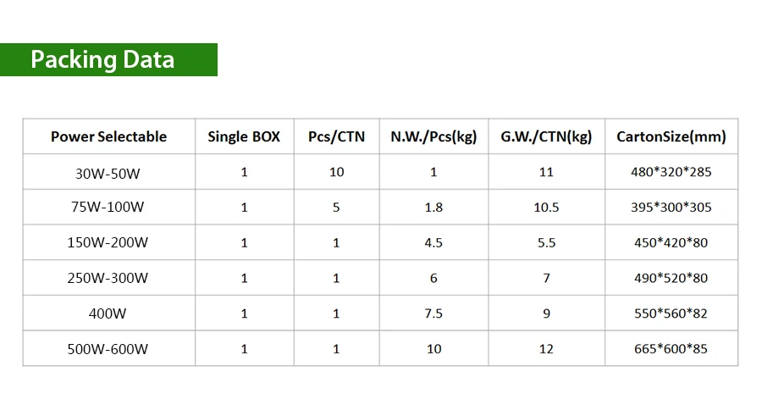Click the 500W-600W power cell

click(109, 348)
